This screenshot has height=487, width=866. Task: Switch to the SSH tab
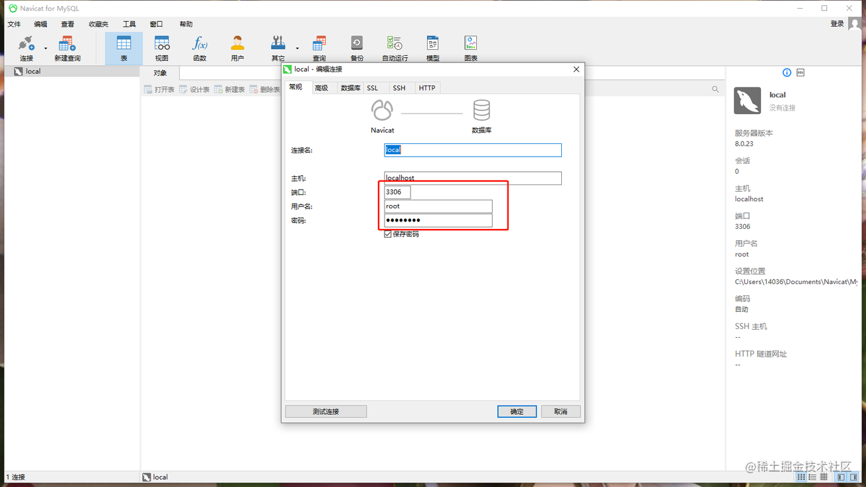pos(398,88)
